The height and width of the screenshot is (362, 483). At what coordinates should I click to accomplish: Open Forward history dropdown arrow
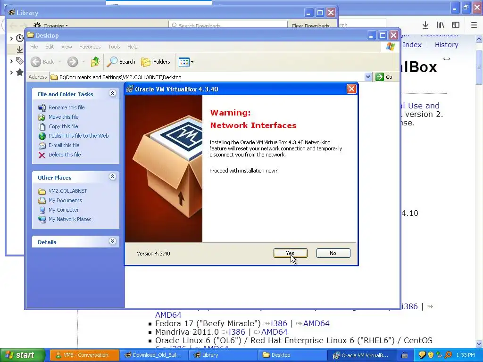pyautogui.click(x=83, y=62)
